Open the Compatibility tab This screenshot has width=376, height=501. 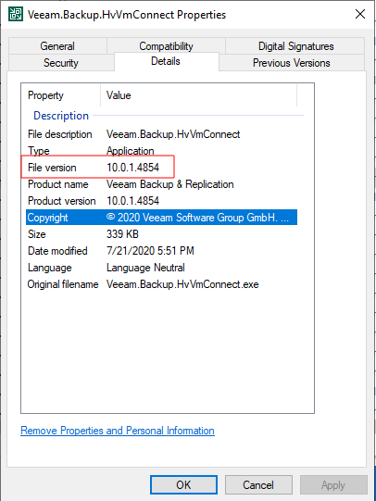(x=166, y=46)
